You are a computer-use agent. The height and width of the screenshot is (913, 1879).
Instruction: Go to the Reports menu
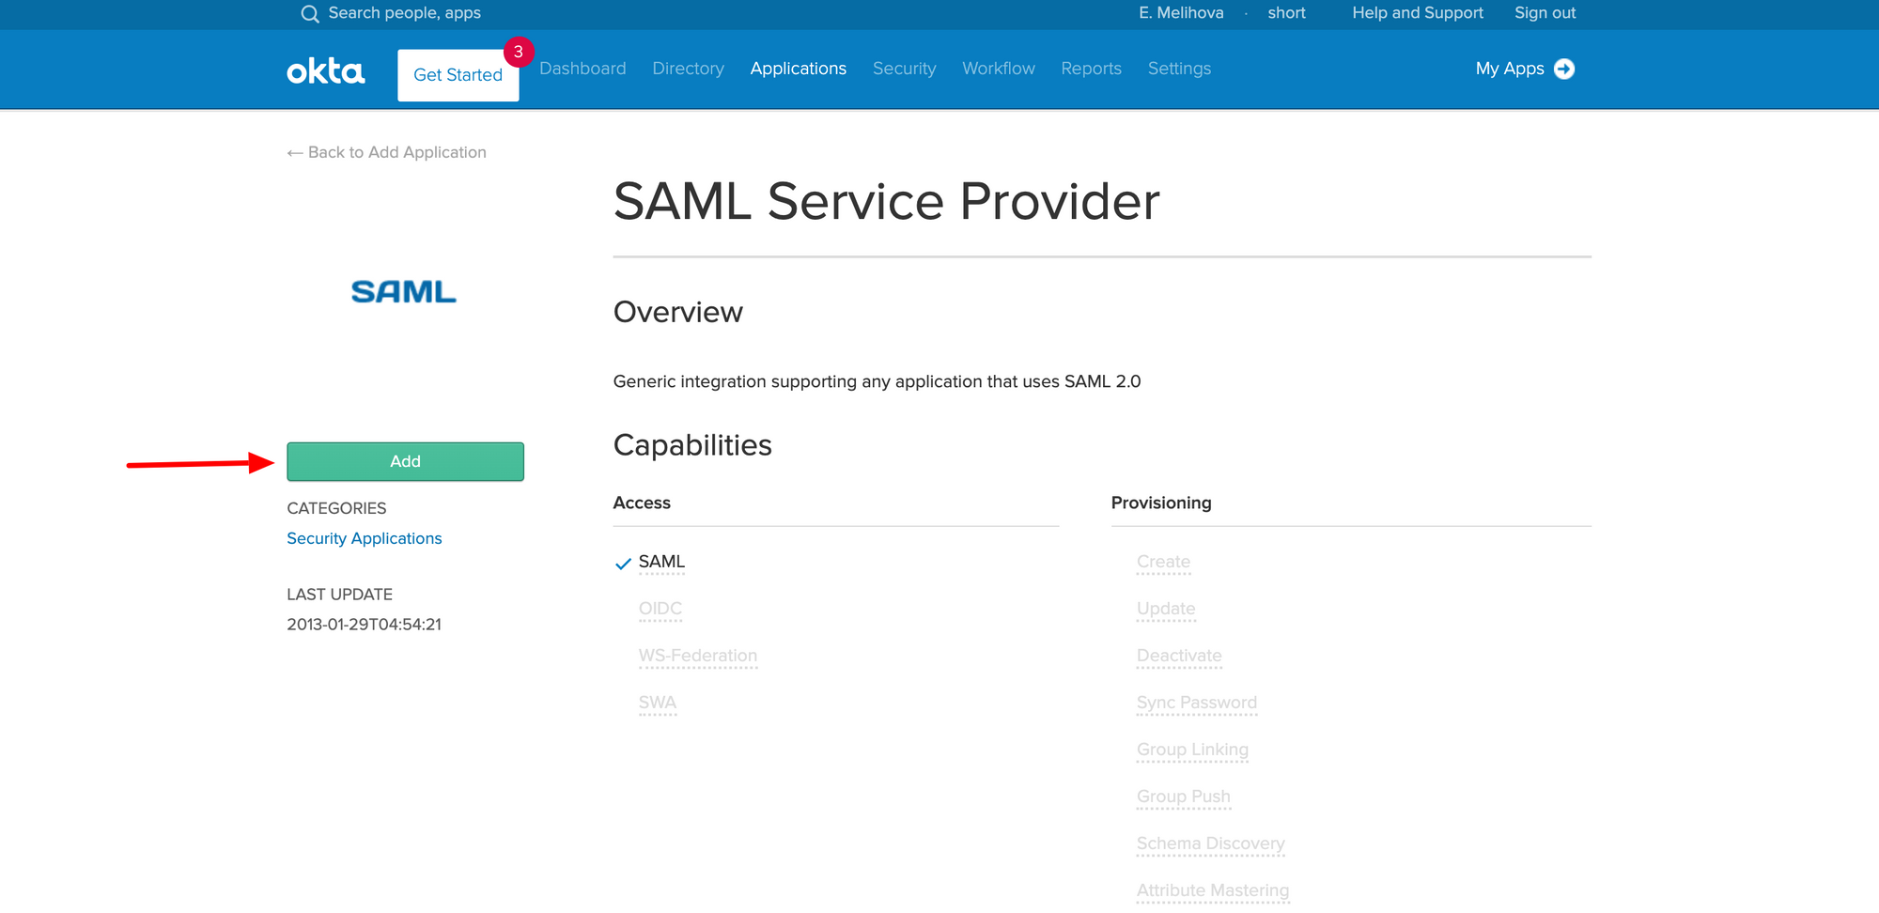click(x=1092, y=69)
